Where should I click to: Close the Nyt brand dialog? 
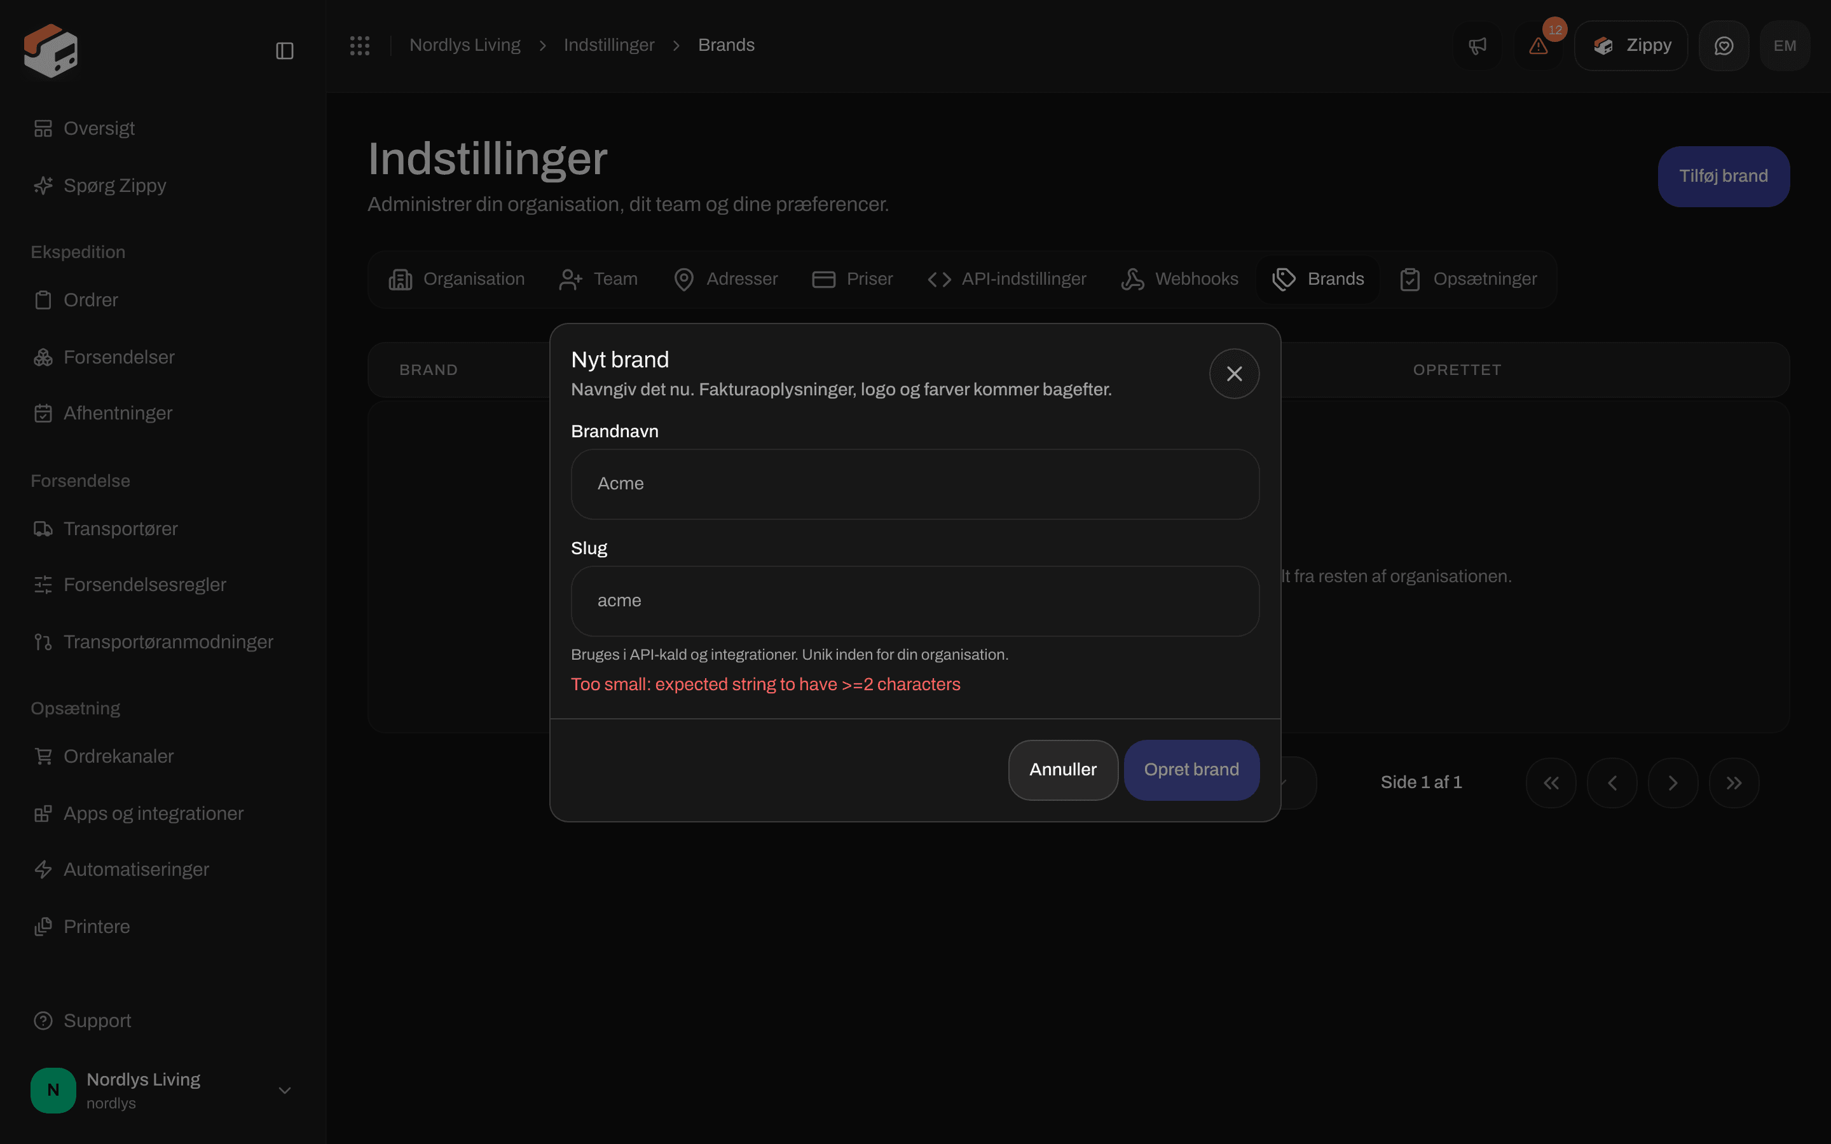[x=1234, y=374]
